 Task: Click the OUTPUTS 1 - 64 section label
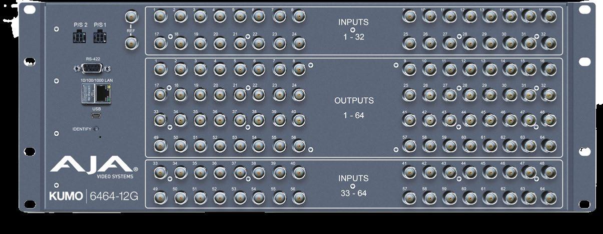click(x=354, y=107)
